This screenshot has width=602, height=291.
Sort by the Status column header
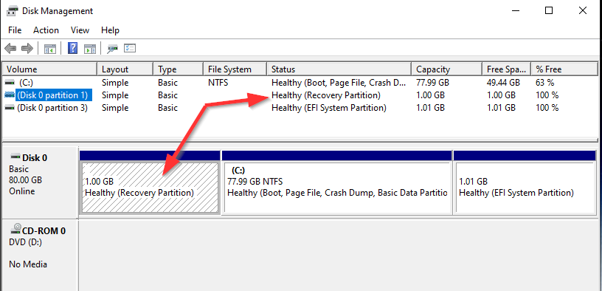(339, 69)
